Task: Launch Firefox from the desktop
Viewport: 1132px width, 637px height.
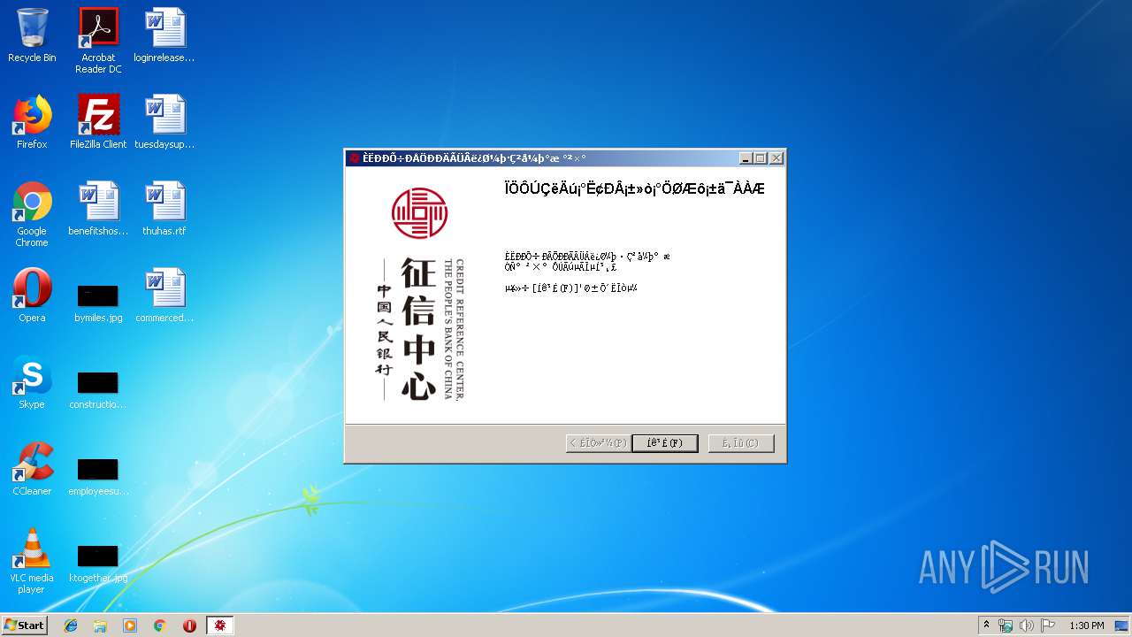Action: click(32, 122)
